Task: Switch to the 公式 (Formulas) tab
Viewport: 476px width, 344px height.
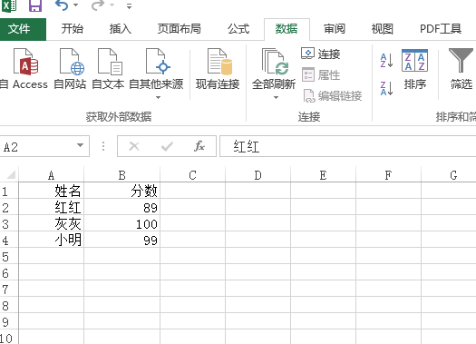Action: click(x=238, y=29)
